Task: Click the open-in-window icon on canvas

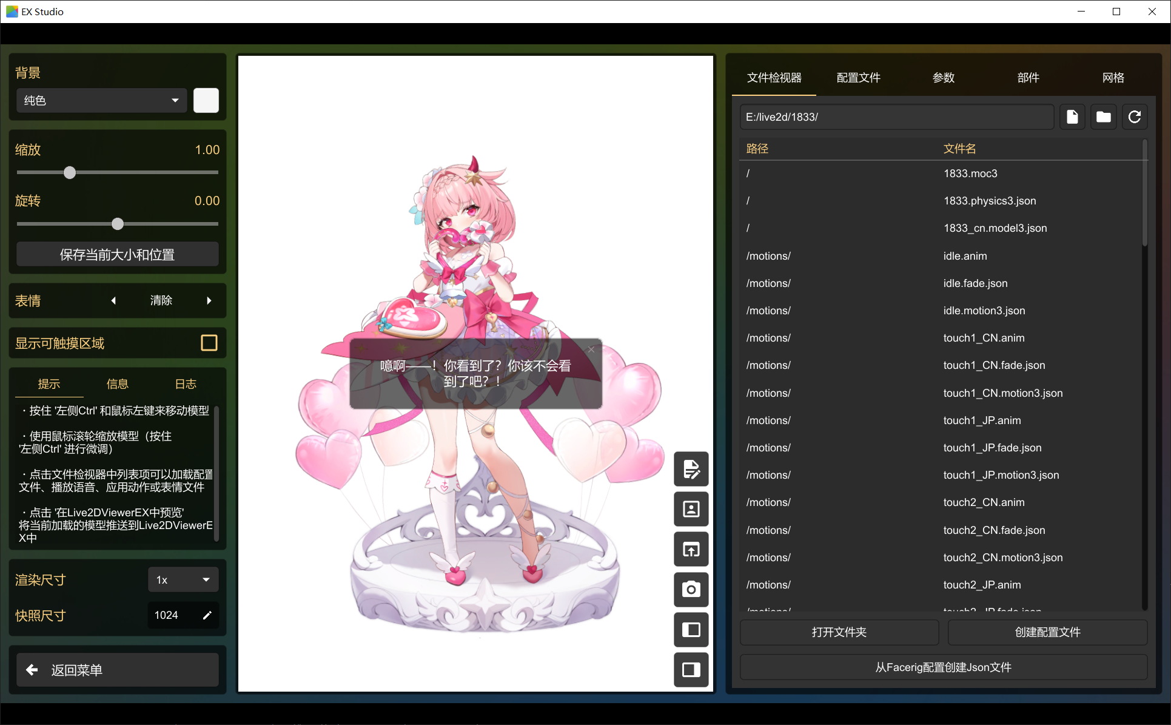Action: (691, 550)
